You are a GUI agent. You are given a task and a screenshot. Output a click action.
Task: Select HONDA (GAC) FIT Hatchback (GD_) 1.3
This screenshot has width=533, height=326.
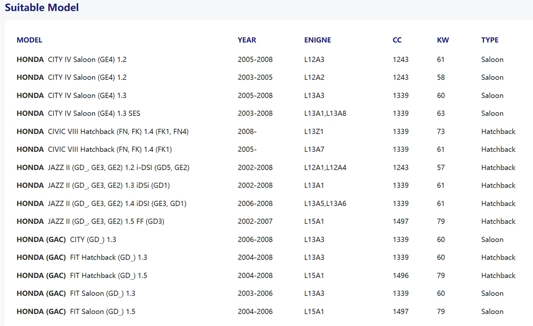point(82,257)
